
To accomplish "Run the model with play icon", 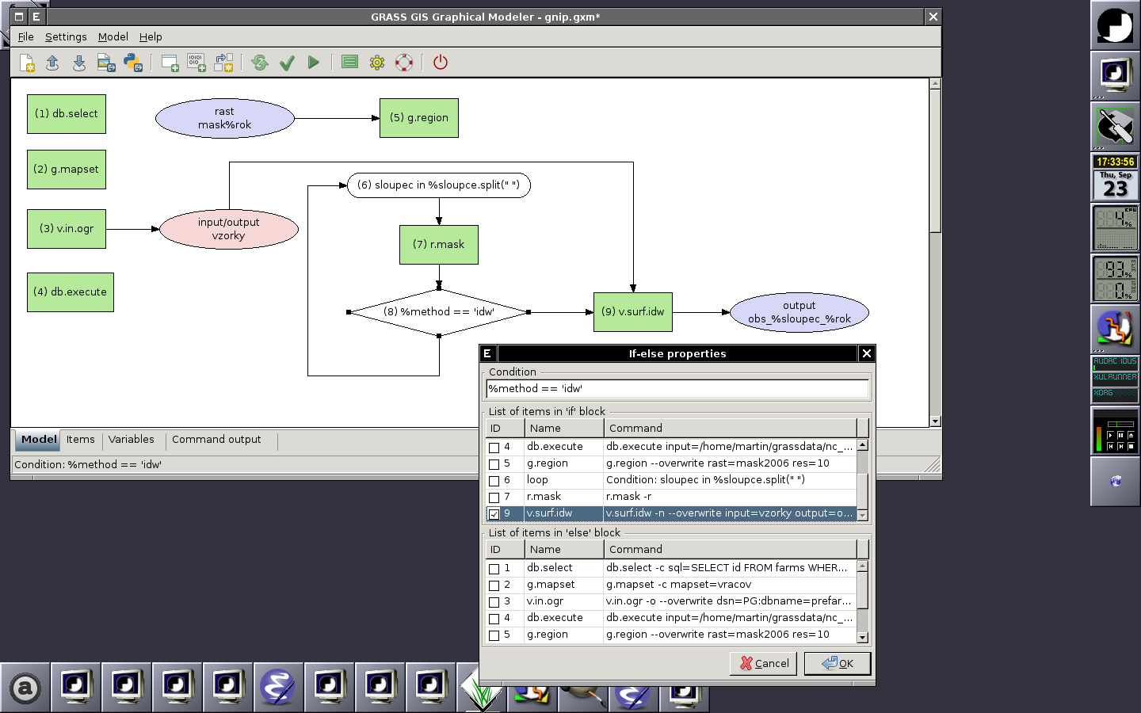I will [x=314, y=63].
